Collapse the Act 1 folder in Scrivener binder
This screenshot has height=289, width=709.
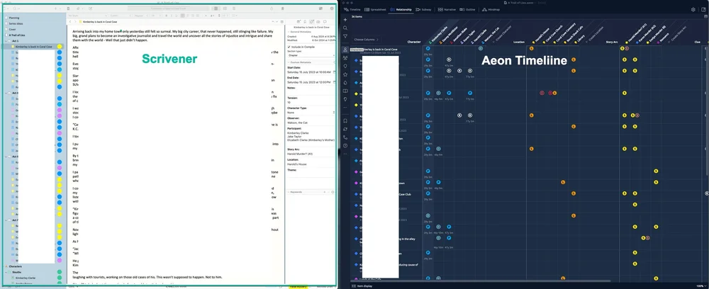tap(6, 40)
